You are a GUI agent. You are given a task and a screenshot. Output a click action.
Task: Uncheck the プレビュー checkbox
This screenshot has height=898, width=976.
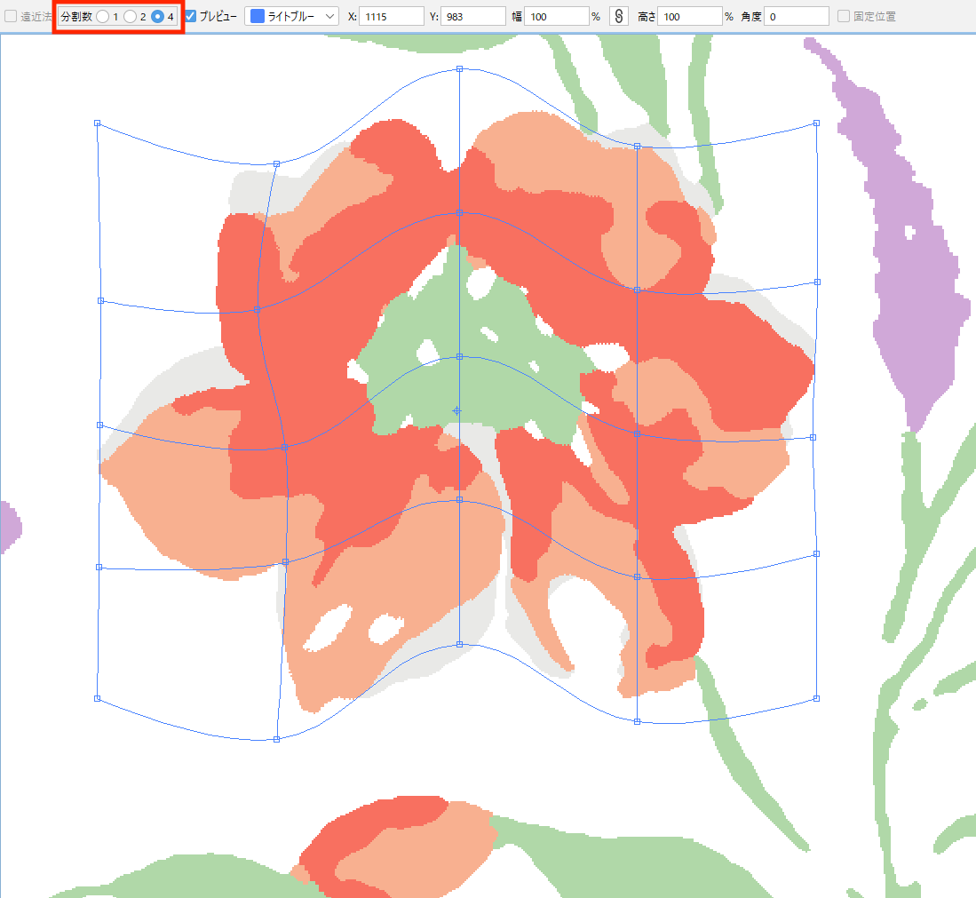(x=191, y=16)
